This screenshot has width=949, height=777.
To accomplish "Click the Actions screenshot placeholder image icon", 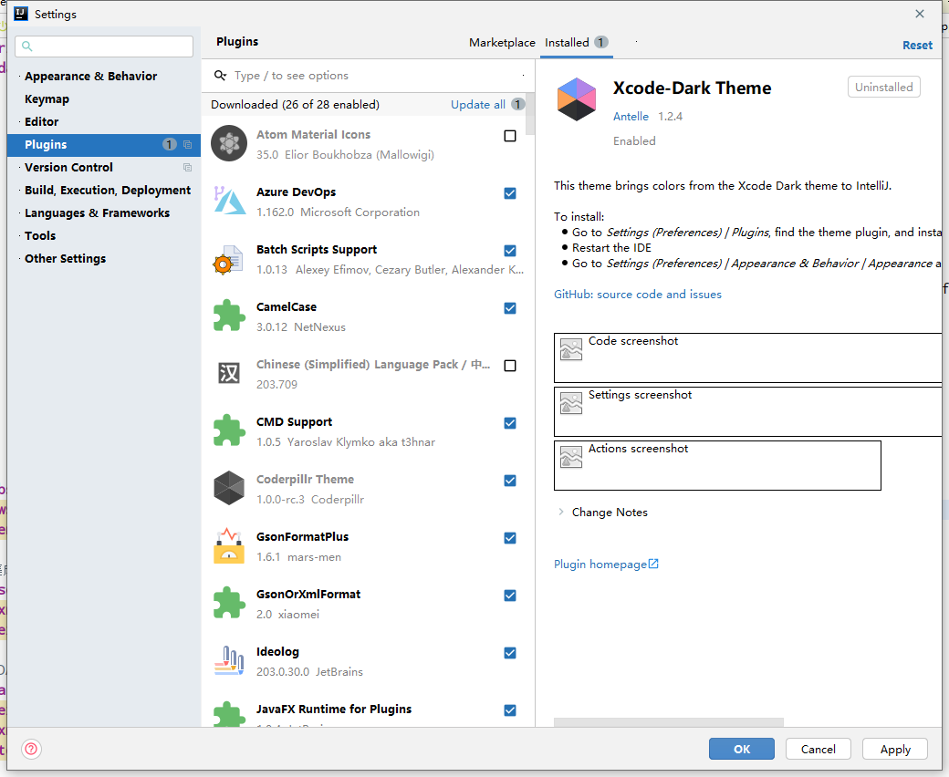I will (x=570, y=457).
